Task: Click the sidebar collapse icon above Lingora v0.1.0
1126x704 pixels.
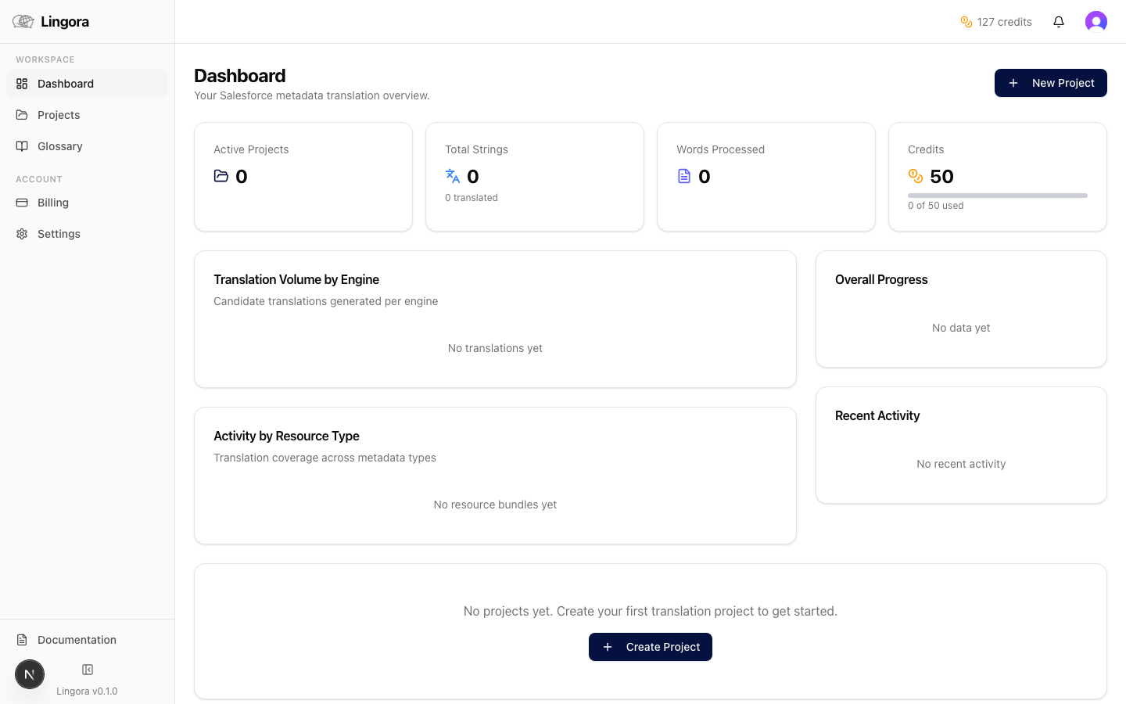Action: click(87, 669)
